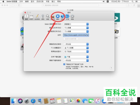Open the 'New windows open with' dropdown

point(76,28)
